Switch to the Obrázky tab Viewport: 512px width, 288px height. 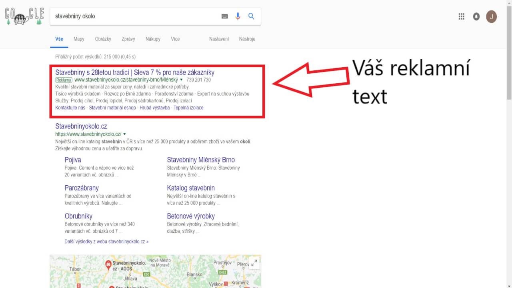click(103, 39)
